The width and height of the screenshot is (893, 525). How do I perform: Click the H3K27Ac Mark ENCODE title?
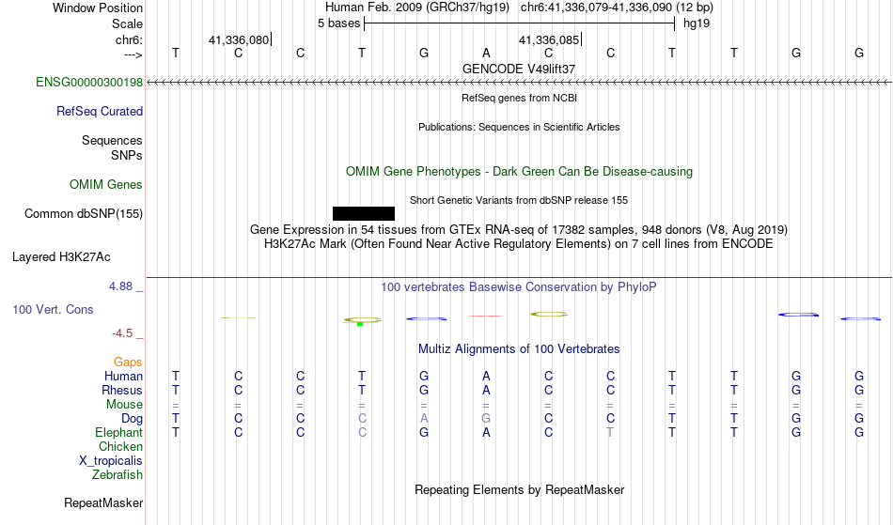point(519,244)
